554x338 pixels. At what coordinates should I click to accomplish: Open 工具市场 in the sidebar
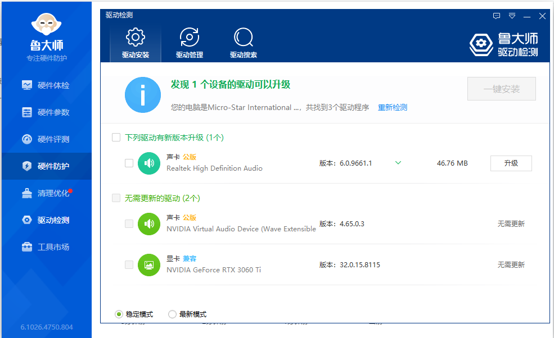46,247
